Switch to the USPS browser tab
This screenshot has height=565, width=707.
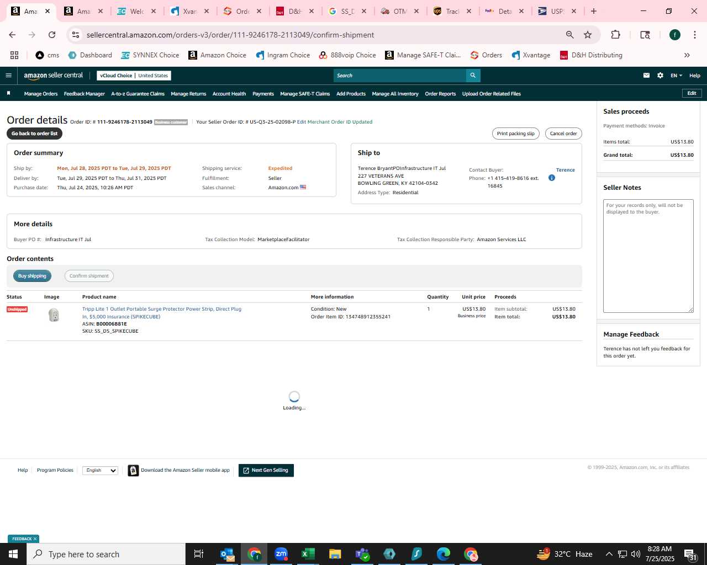click(557, 11)
